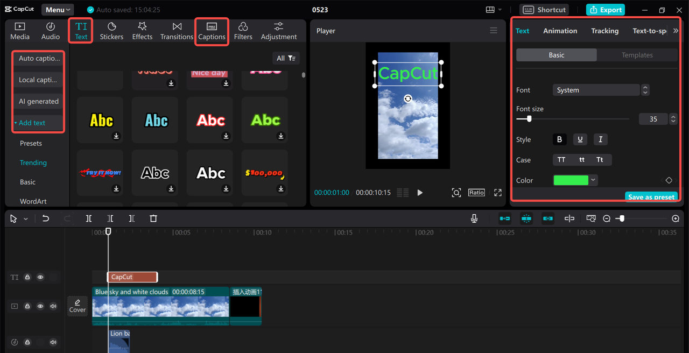Open the Transitions panel
This screenshot has height=353, width=689.
(177, 31)
